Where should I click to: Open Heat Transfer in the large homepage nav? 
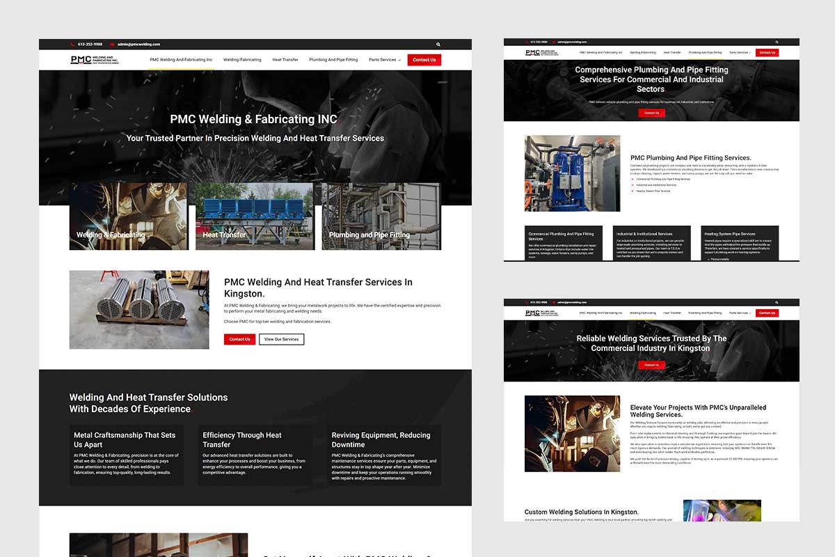tap(285, 60)
